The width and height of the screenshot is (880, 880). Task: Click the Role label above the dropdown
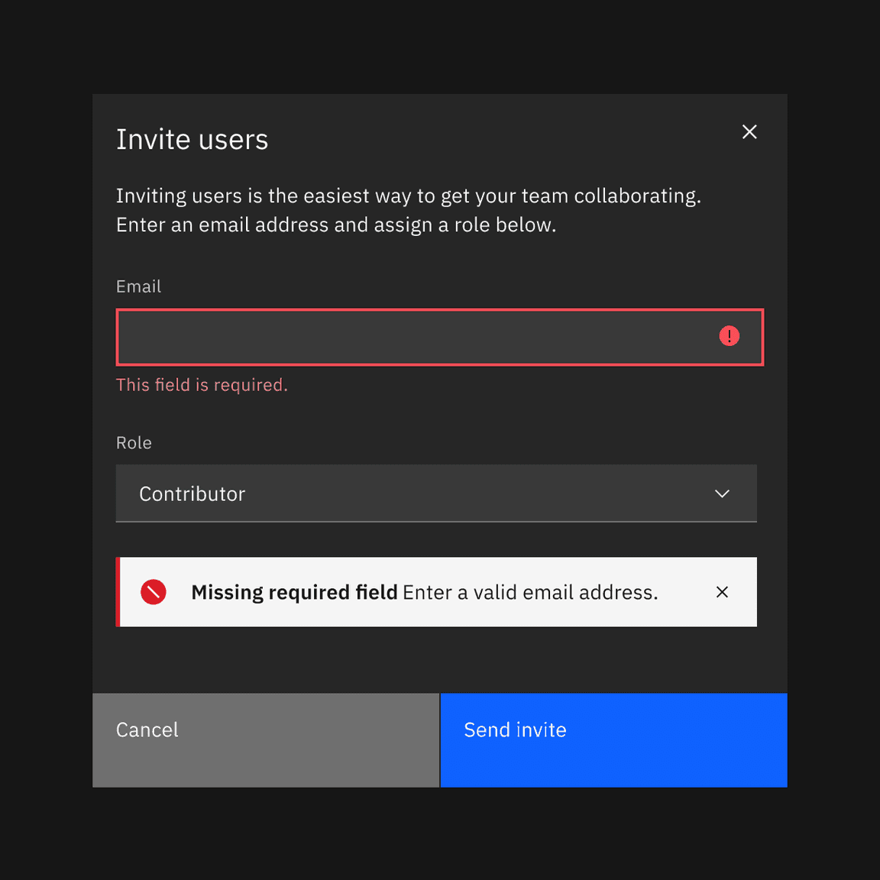(134, 442)
